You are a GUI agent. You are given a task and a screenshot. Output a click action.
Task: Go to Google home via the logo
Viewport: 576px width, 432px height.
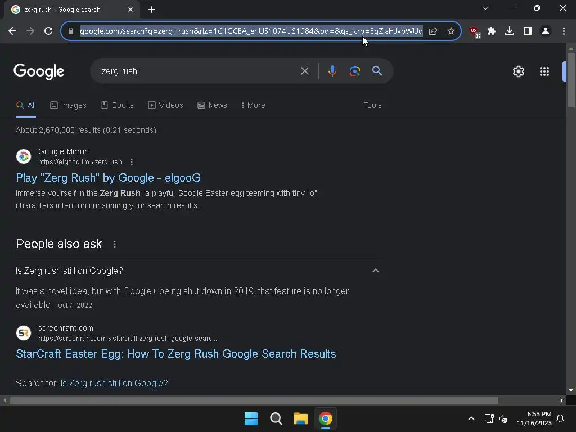[x=39, y=71]
